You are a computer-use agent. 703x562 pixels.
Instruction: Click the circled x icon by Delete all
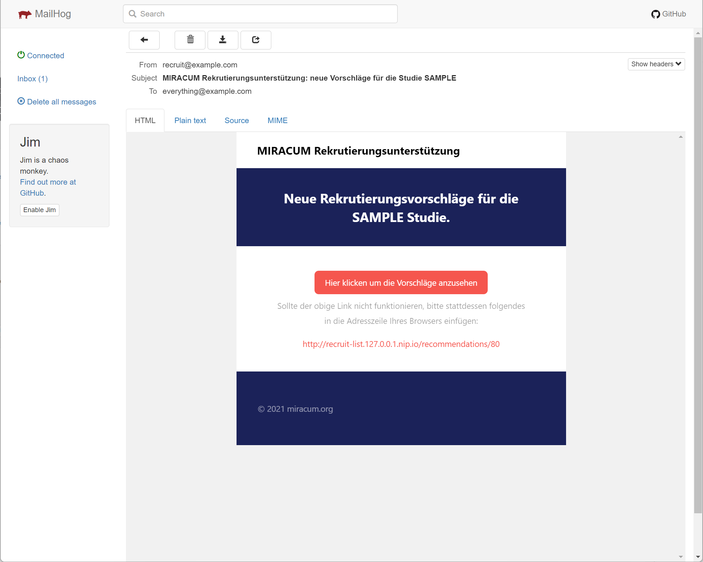point(21,101)
